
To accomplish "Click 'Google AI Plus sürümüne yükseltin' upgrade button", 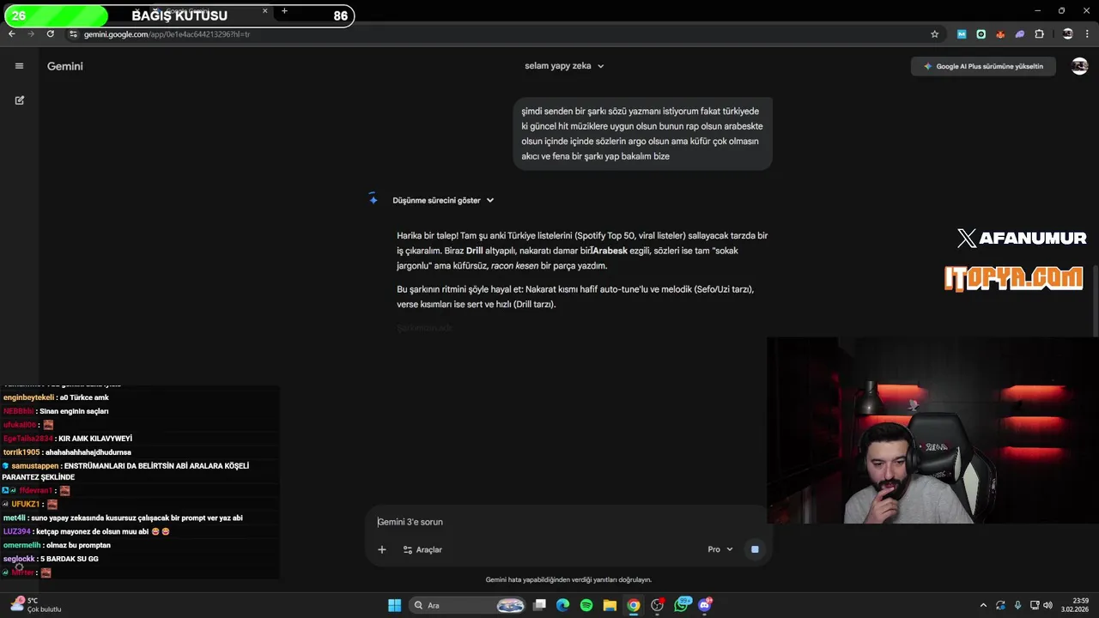I will [x=983, y=66].
